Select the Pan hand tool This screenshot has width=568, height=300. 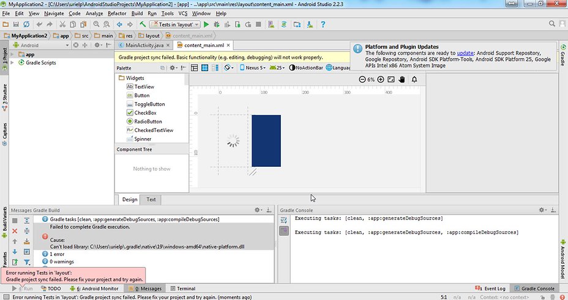click(402, 79)
